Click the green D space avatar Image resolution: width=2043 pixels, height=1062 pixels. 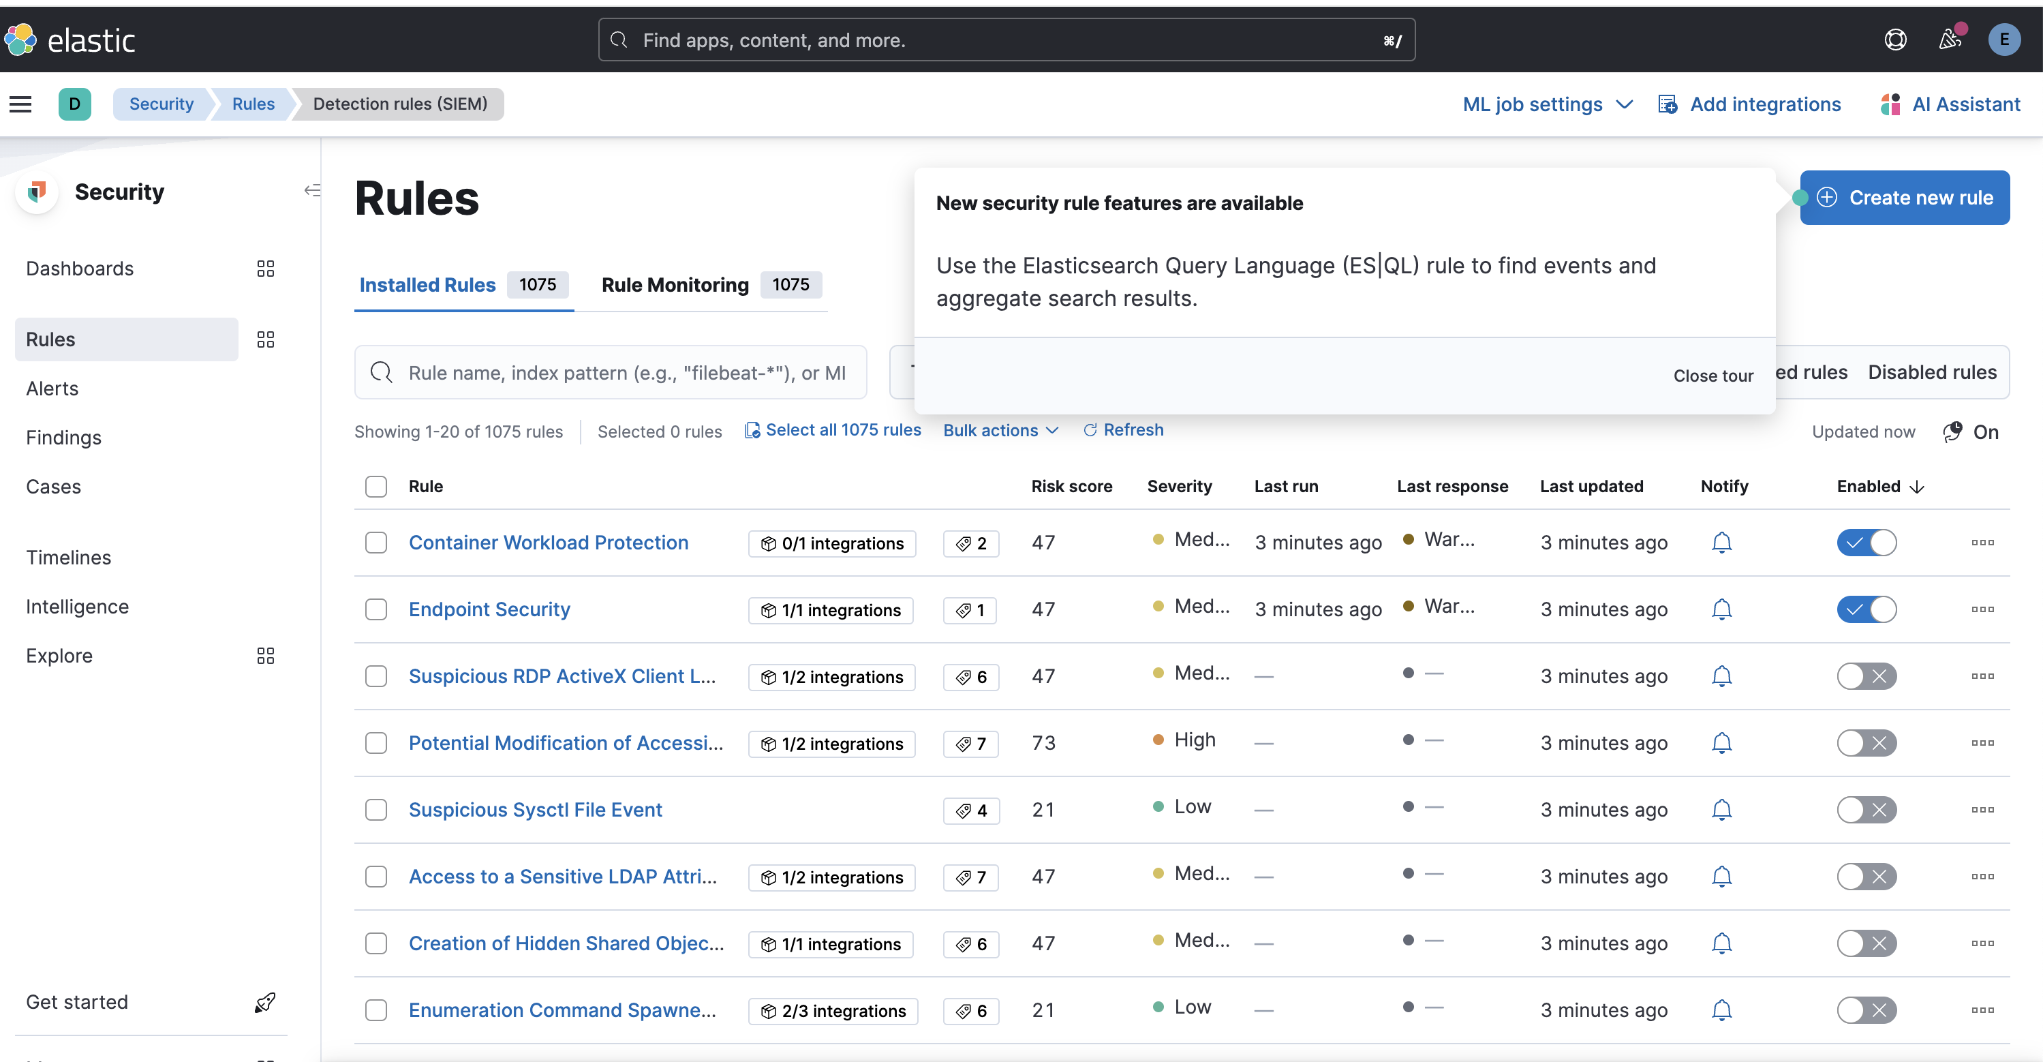(74, 104)
